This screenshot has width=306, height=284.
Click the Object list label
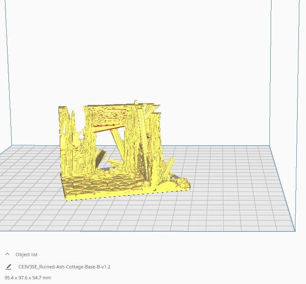(27, 255)
